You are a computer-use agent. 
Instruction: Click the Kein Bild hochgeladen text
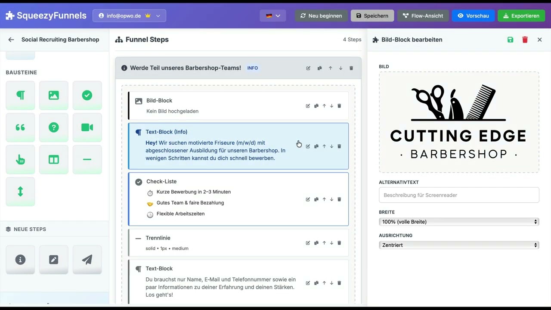pyautogui.click(x=172, y=111)
